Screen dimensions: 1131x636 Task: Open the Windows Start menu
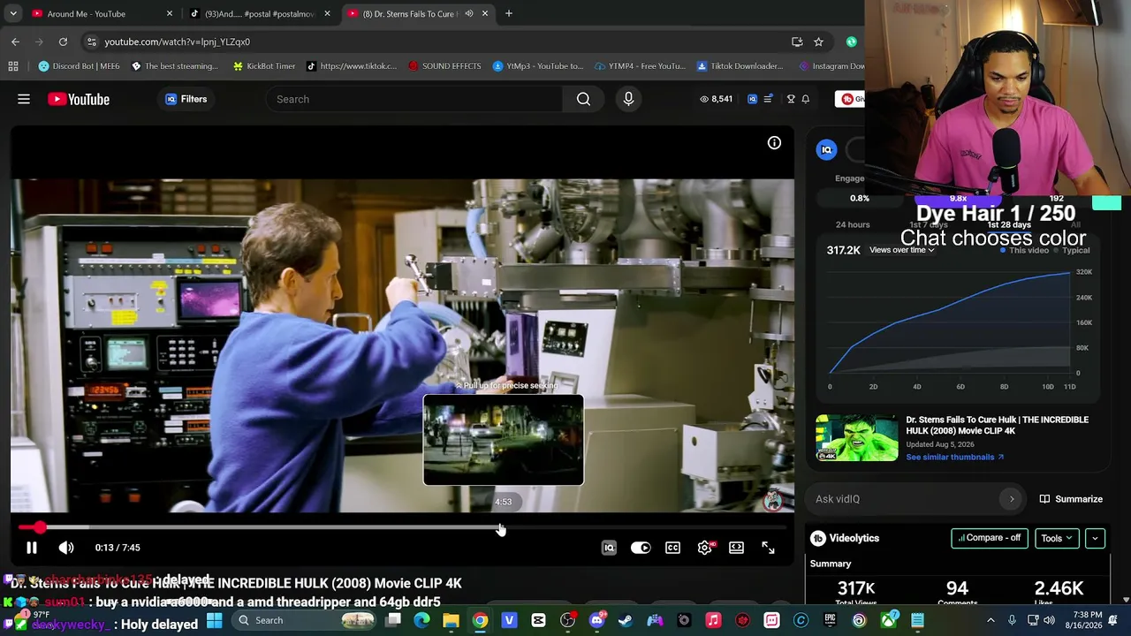click(215, 620)
